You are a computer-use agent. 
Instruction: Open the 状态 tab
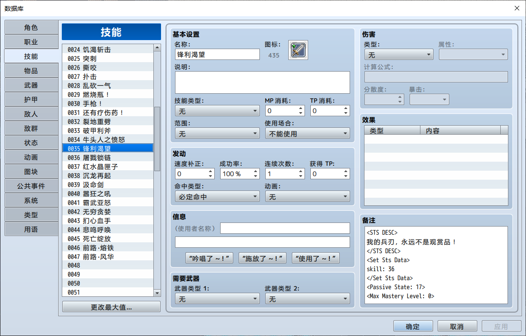pos(31,143)
